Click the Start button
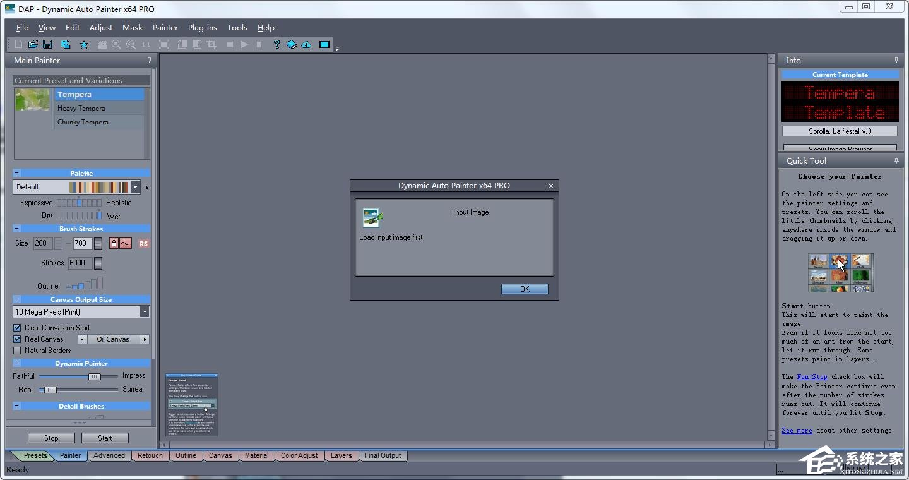 (105, 438)
